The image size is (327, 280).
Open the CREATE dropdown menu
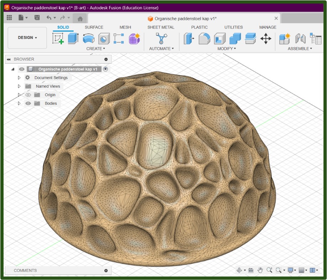point(95,48)
